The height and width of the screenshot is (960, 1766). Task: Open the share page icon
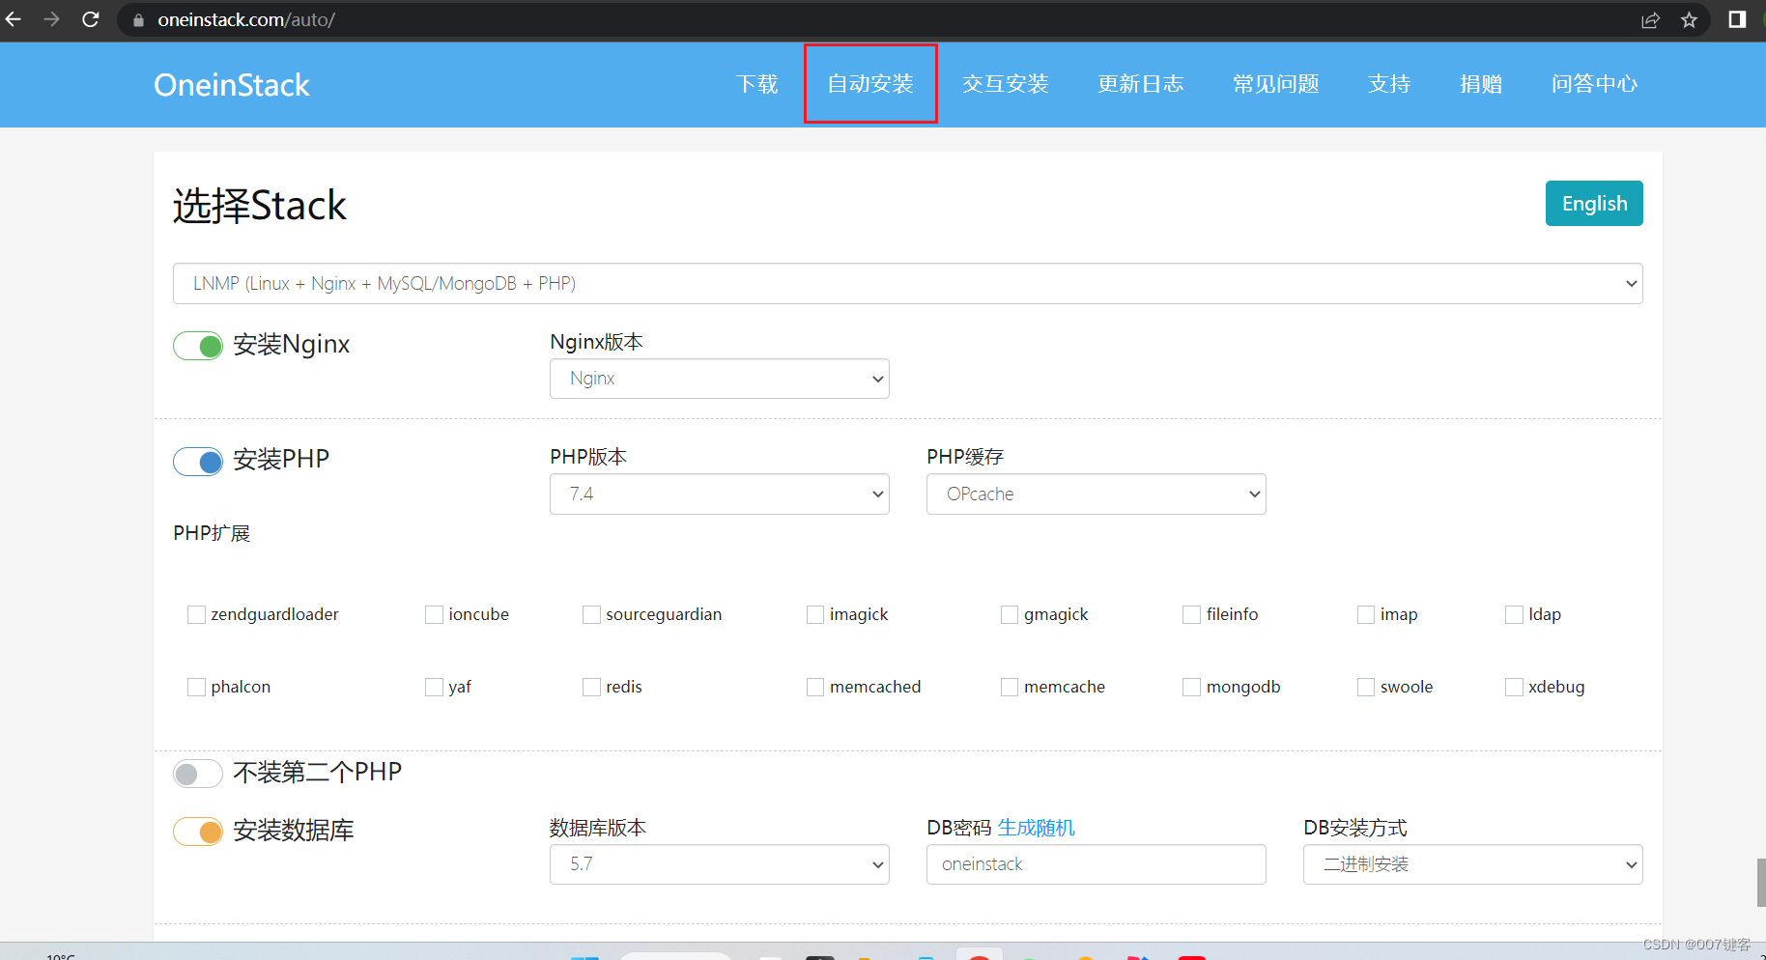(1651, 19)
